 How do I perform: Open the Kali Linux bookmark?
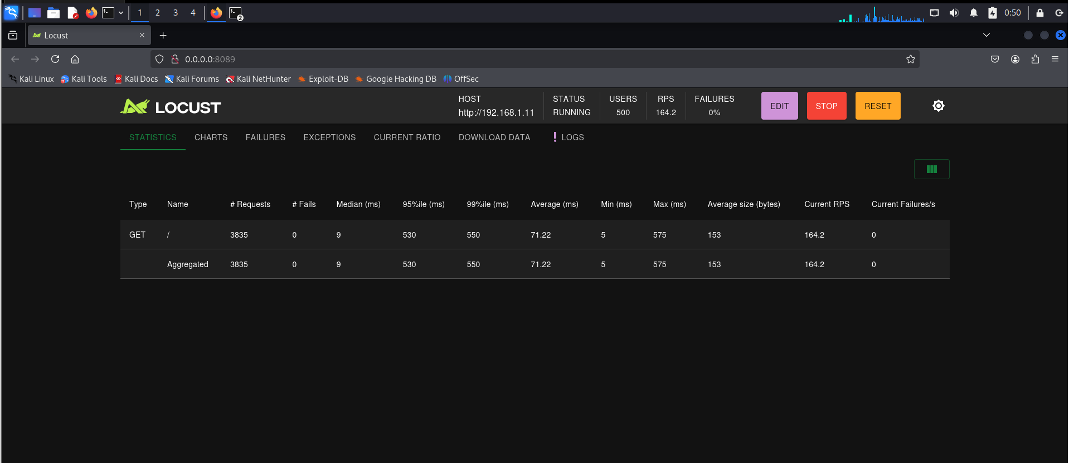(x=31, y=79)
